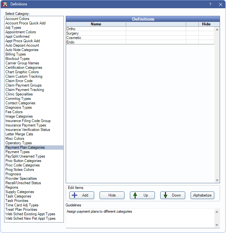
Task: Choose Billing Types category
Action: pos(15,54)
